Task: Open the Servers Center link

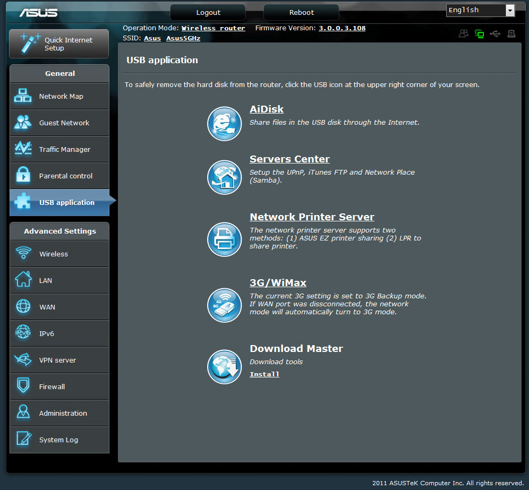Action: 289,159
